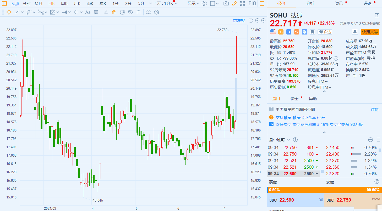
Task: Switch chart to fullscreen mode
Action: (x=242, y=3)
